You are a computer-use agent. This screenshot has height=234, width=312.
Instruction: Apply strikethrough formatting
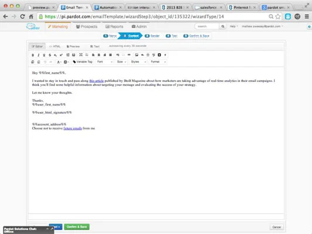[x=50, y=55]
